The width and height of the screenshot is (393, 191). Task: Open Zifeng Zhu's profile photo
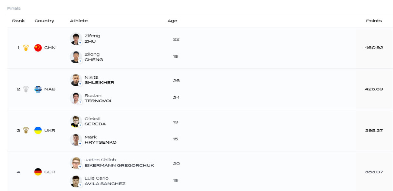click(76, 39)
